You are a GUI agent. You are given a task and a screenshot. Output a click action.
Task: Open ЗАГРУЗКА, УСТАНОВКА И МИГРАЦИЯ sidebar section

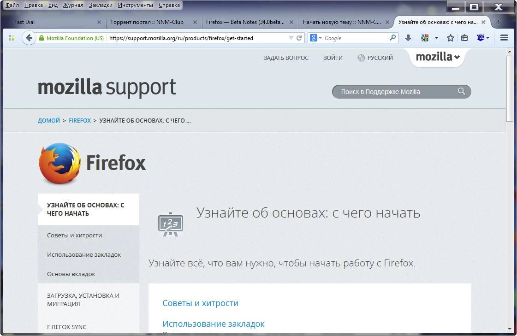click(x=83, y=300)
